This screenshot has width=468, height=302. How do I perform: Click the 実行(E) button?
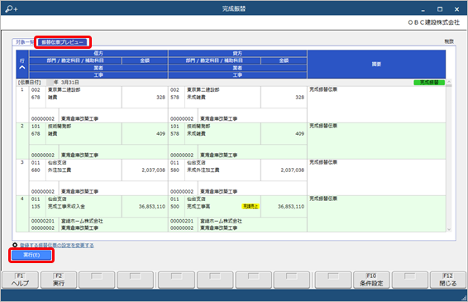[31, 255]
